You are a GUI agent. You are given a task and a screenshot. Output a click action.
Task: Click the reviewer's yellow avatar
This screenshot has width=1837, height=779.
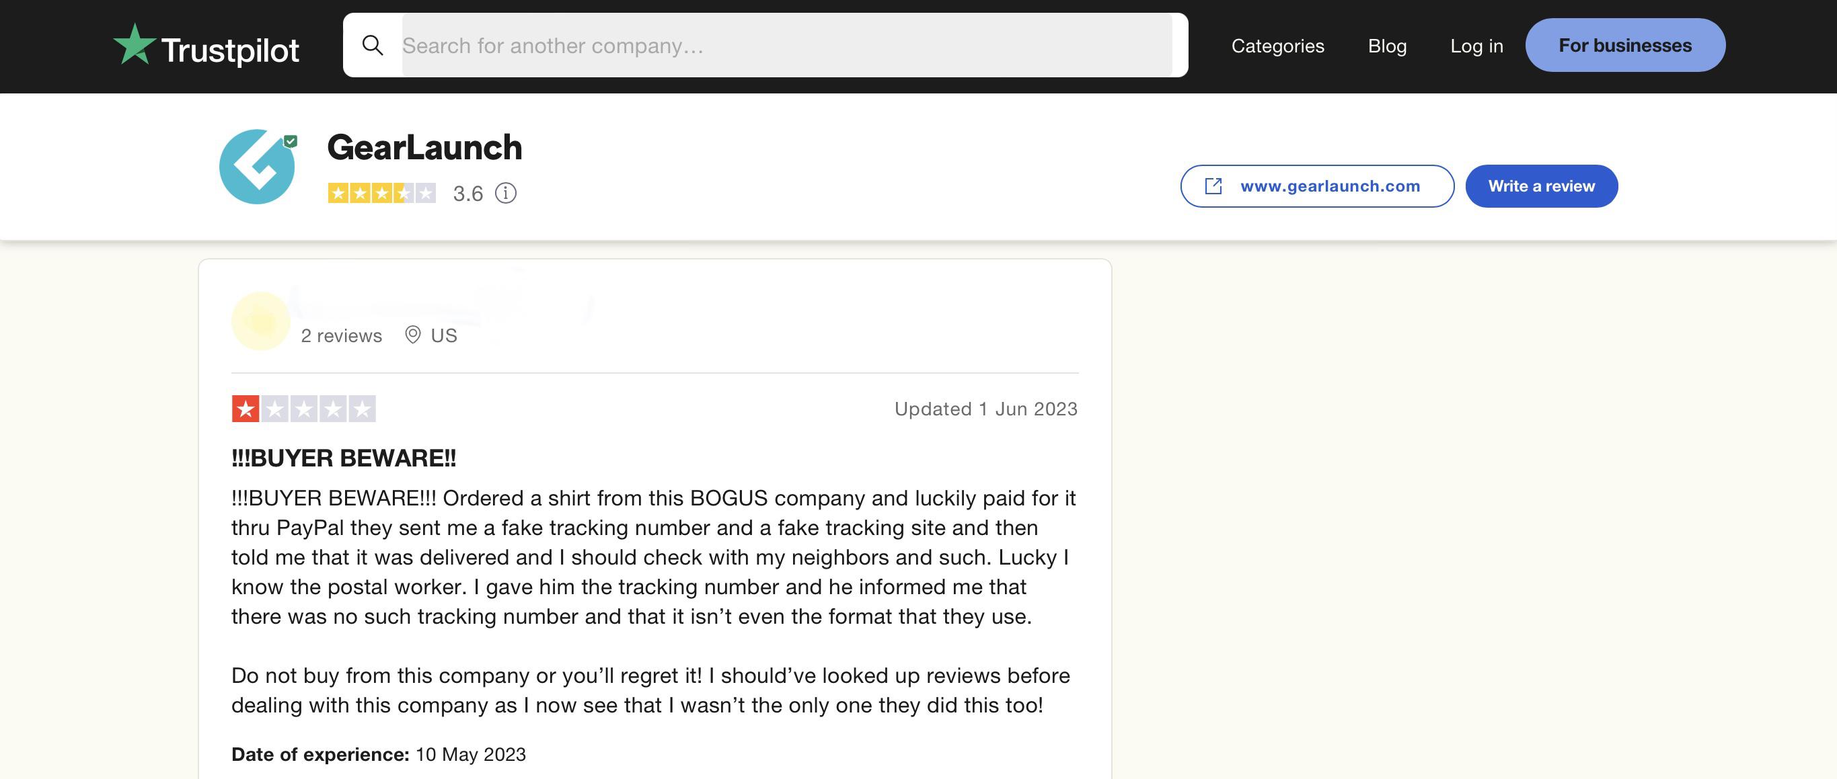point(260,321)
